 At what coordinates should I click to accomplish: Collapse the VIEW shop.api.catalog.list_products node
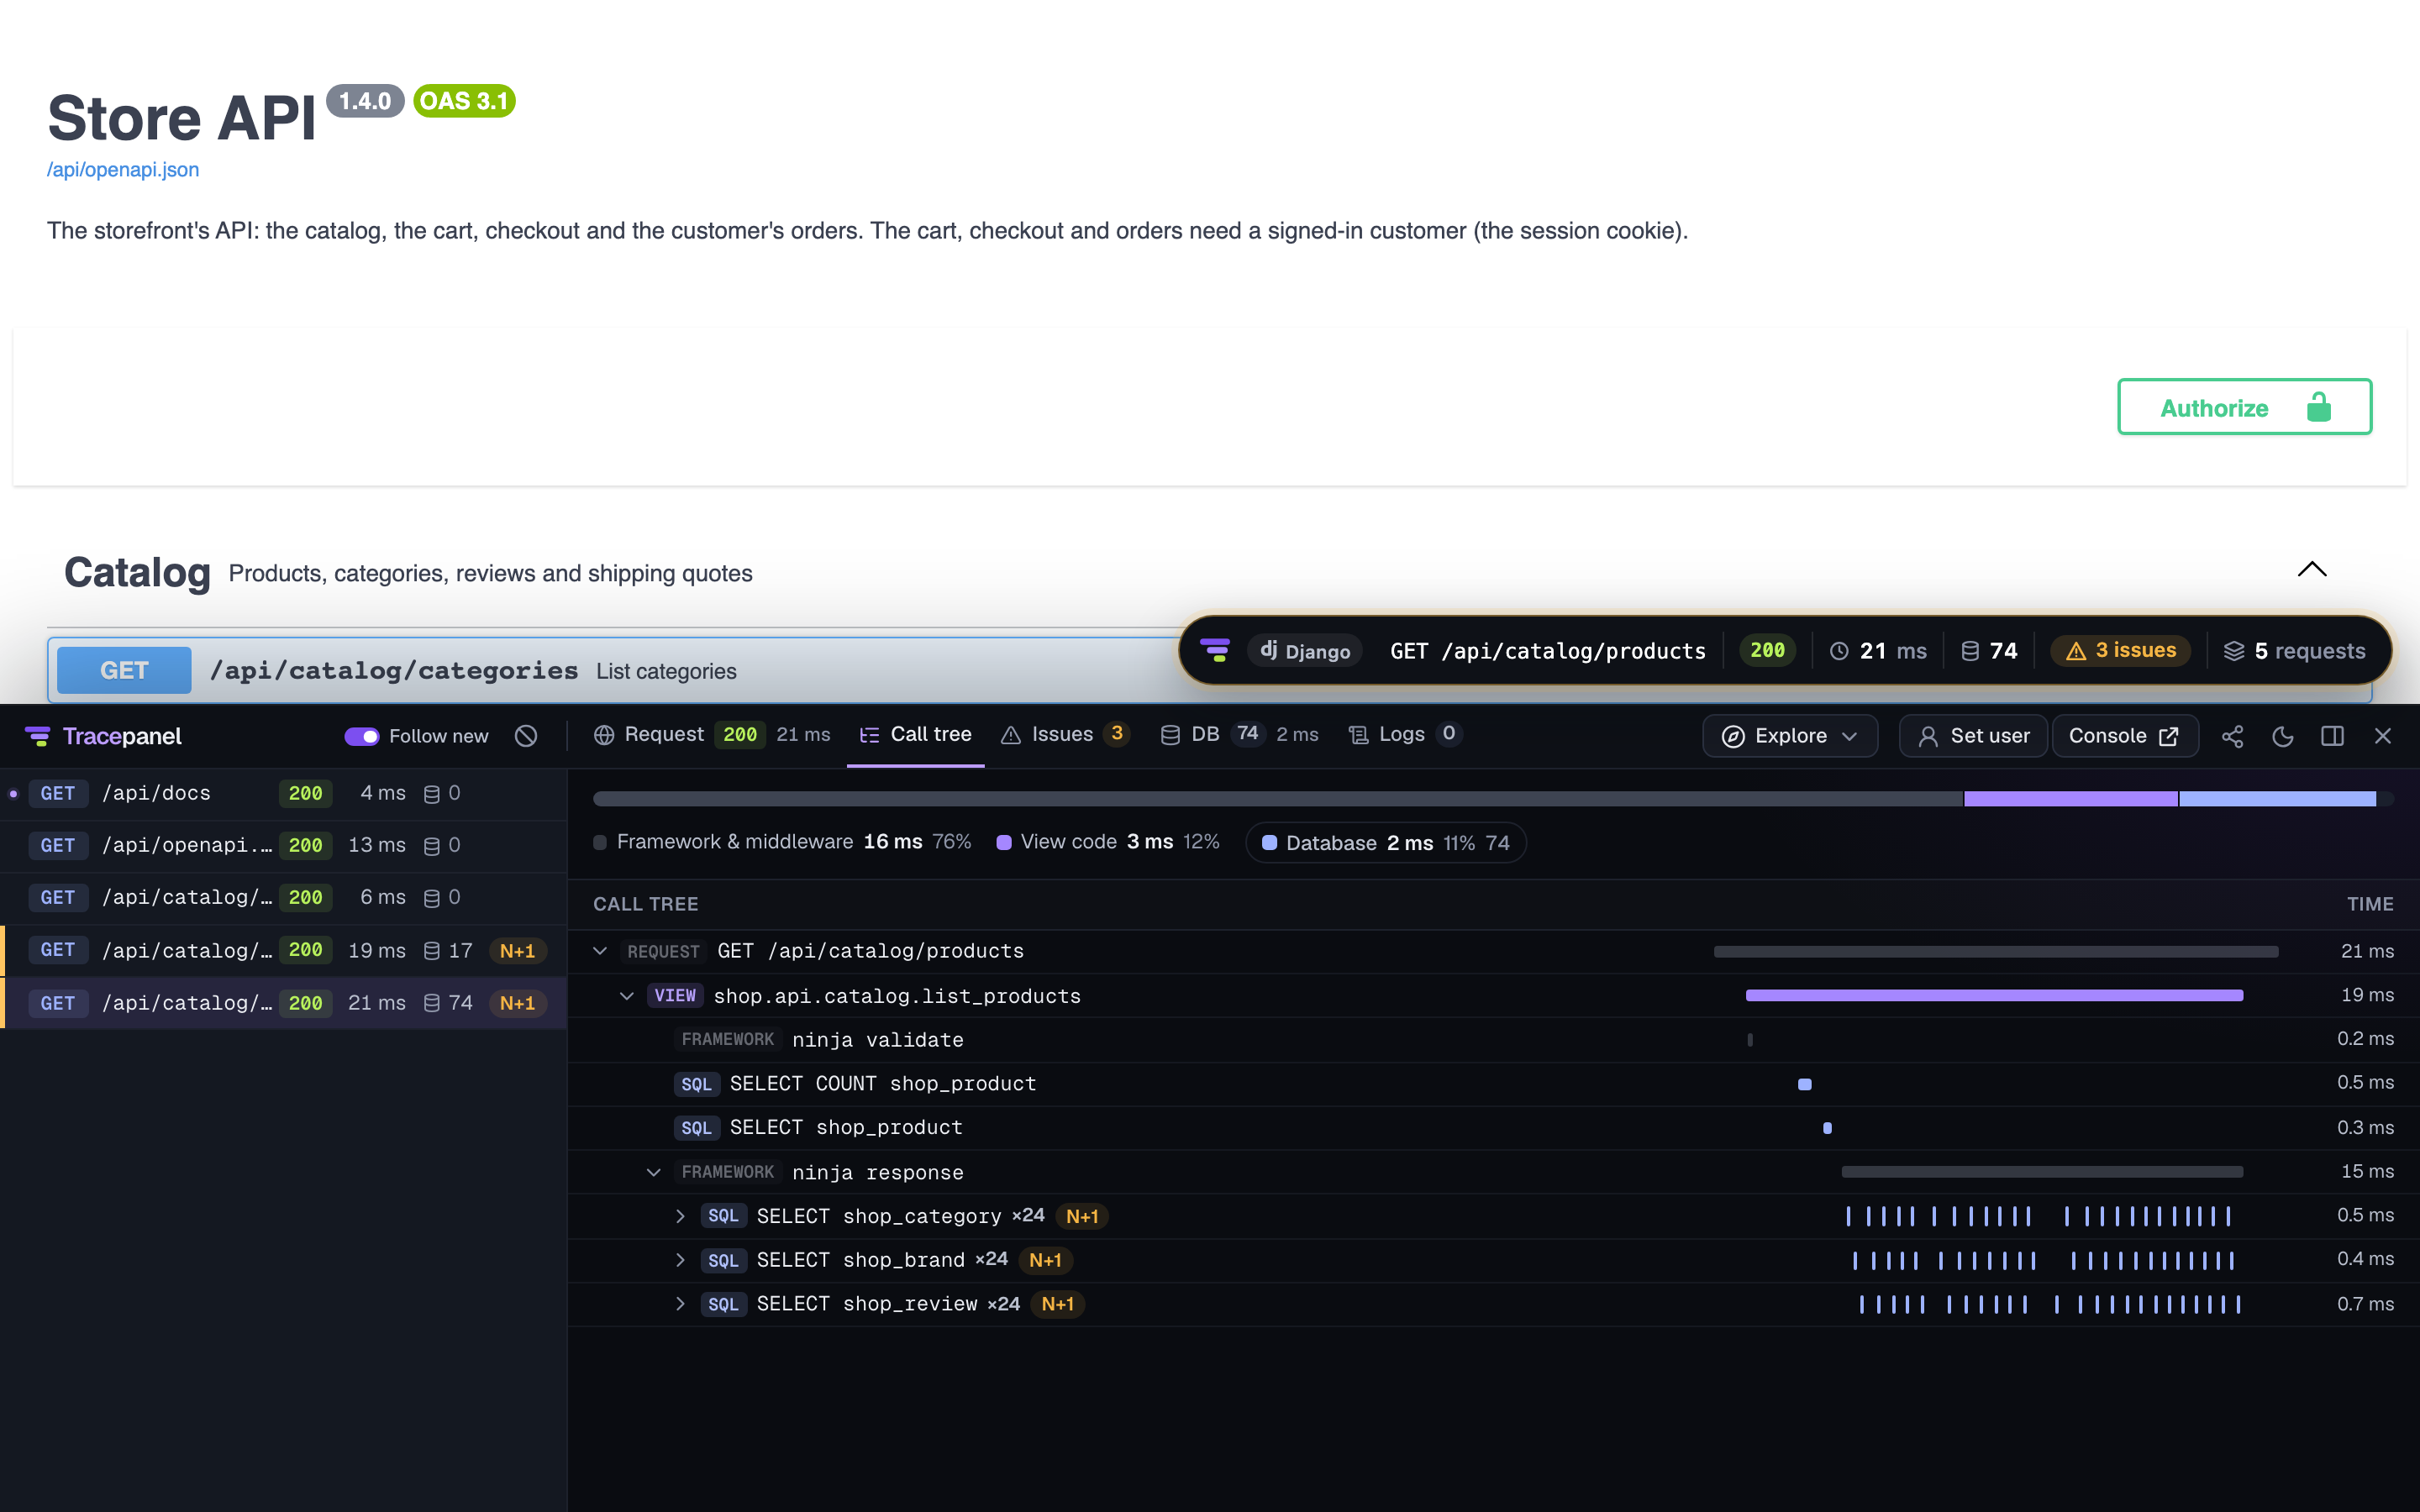coord(627,996)
